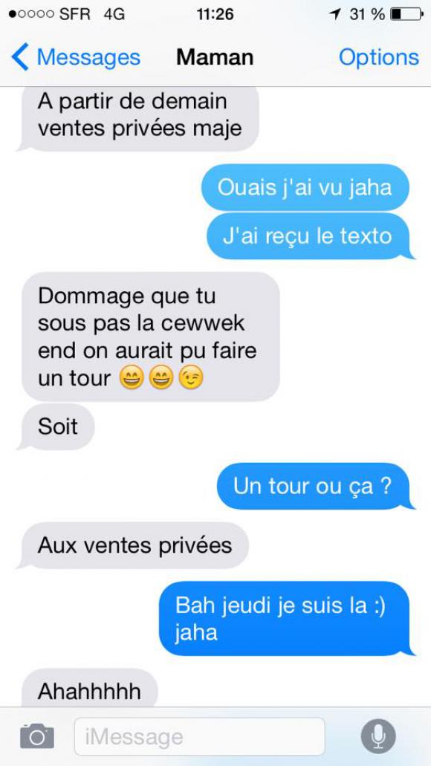Tap the Maman contact title
Image resolution: width=431 pixels, height=766 pixels.
[x=215, y=57]
